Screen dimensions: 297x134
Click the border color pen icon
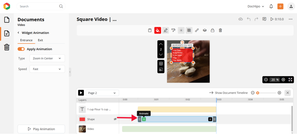(x=166, y=30)
